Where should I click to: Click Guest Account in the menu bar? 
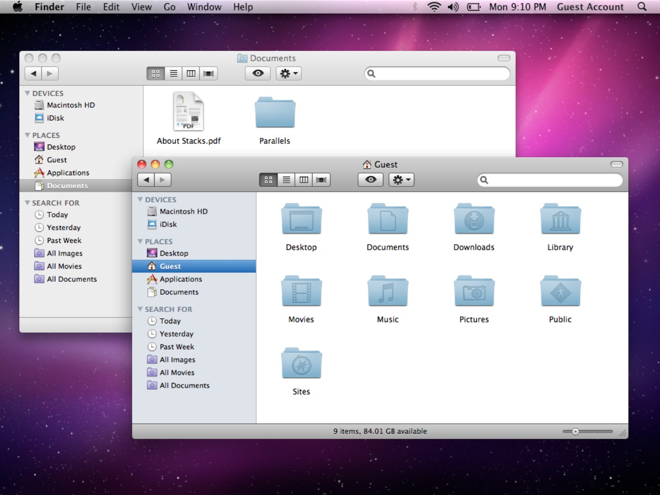590,7
